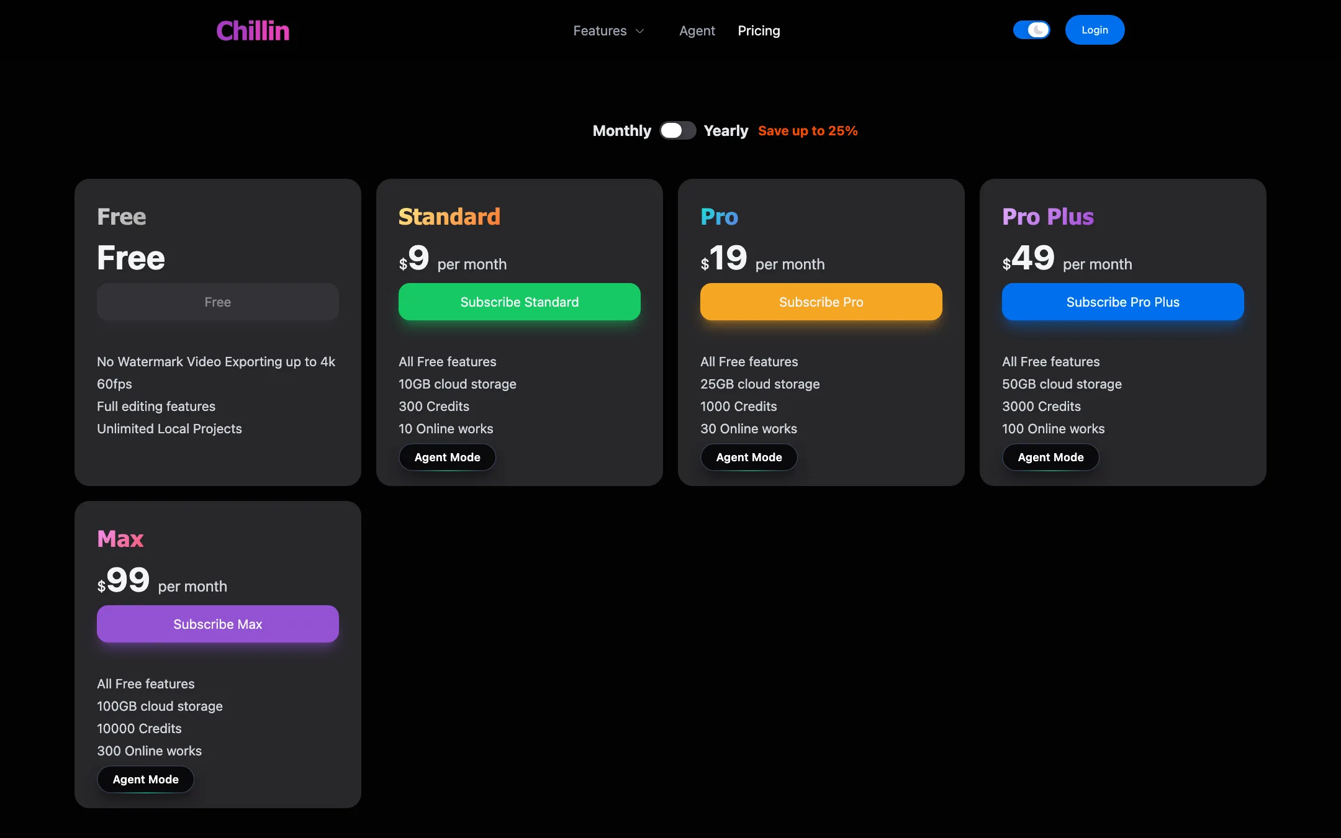Subscribe to the Pro Plus plan
Viewport: 1341px width, 838px height.
coord(1123,302)
